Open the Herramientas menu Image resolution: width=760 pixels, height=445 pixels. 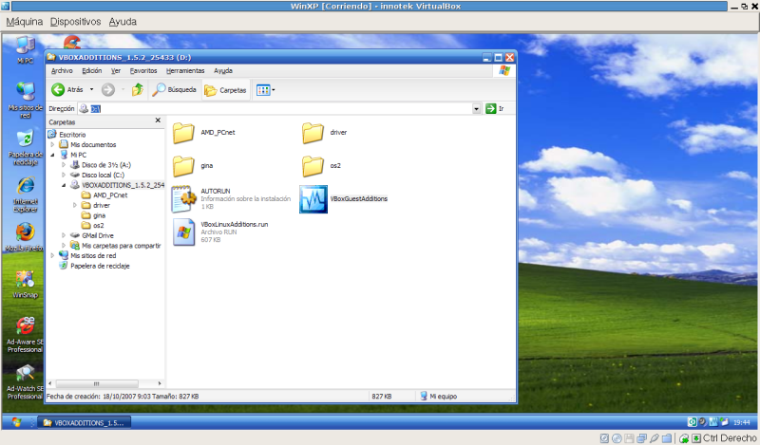tap(184, 70)
